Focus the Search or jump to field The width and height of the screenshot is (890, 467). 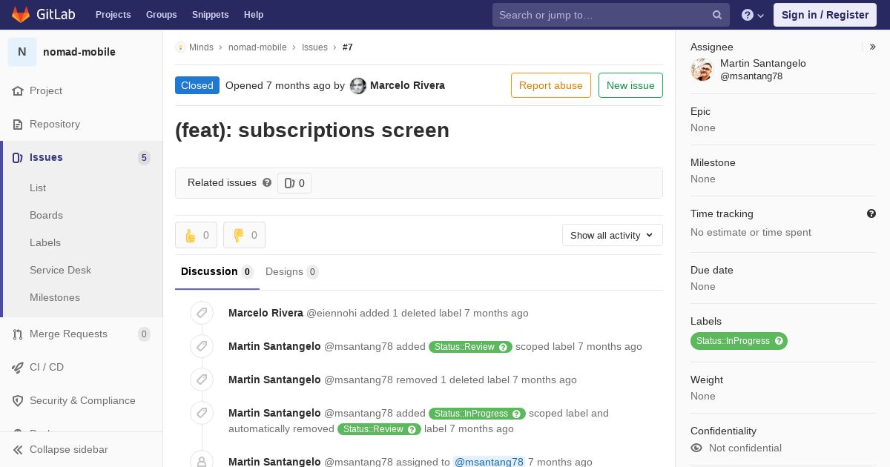tap(611, 15)
